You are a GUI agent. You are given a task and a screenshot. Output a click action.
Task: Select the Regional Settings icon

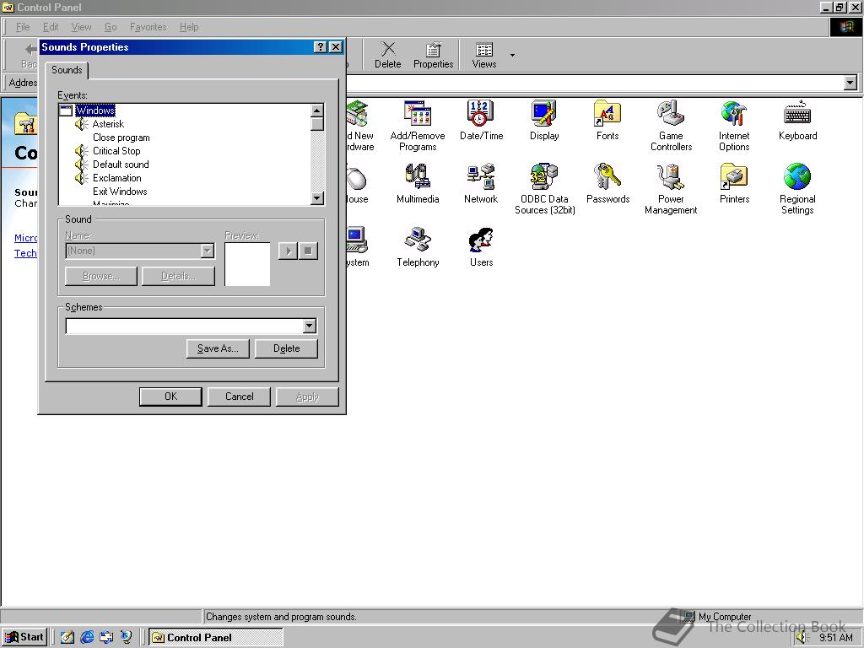coord(796,180)
